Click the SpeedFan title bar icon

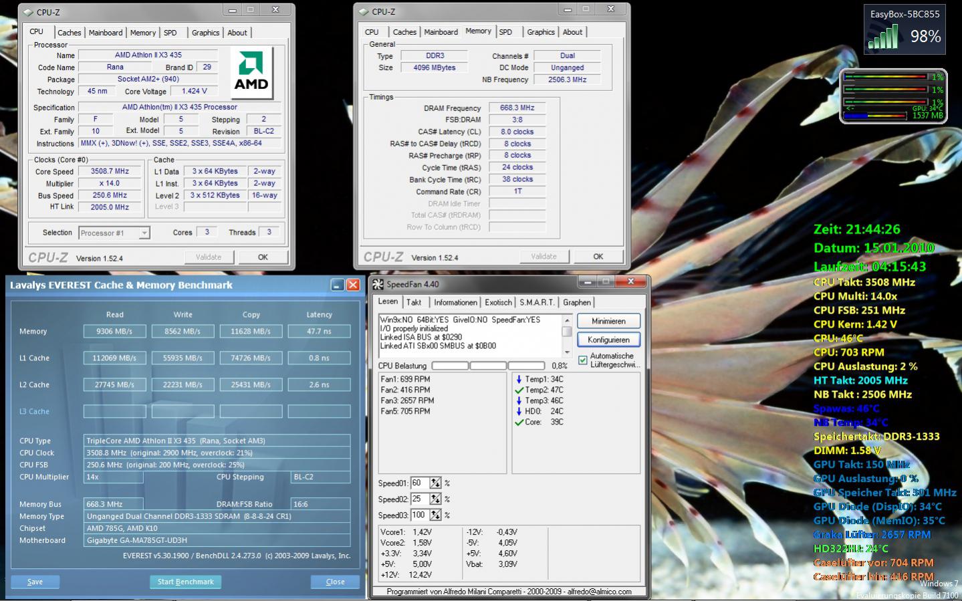(x=378, y=284)
